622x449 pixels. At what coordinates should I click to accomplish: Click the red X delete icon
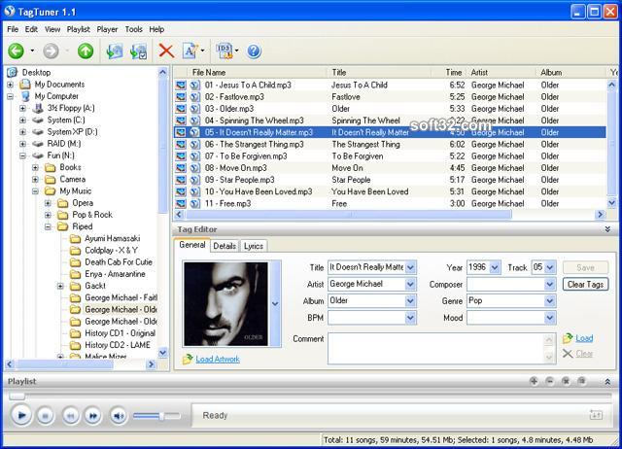(x=166, y=51)
